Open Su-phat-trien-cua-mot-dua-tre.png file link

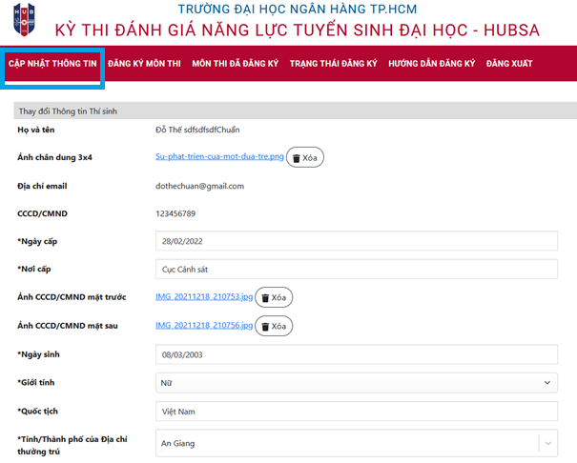[x=219, y=156]
